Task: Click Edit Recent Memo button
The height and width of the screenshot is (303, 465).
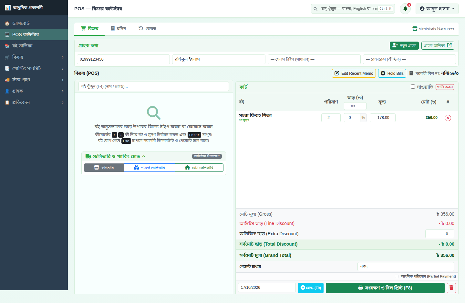Action: 354,73
